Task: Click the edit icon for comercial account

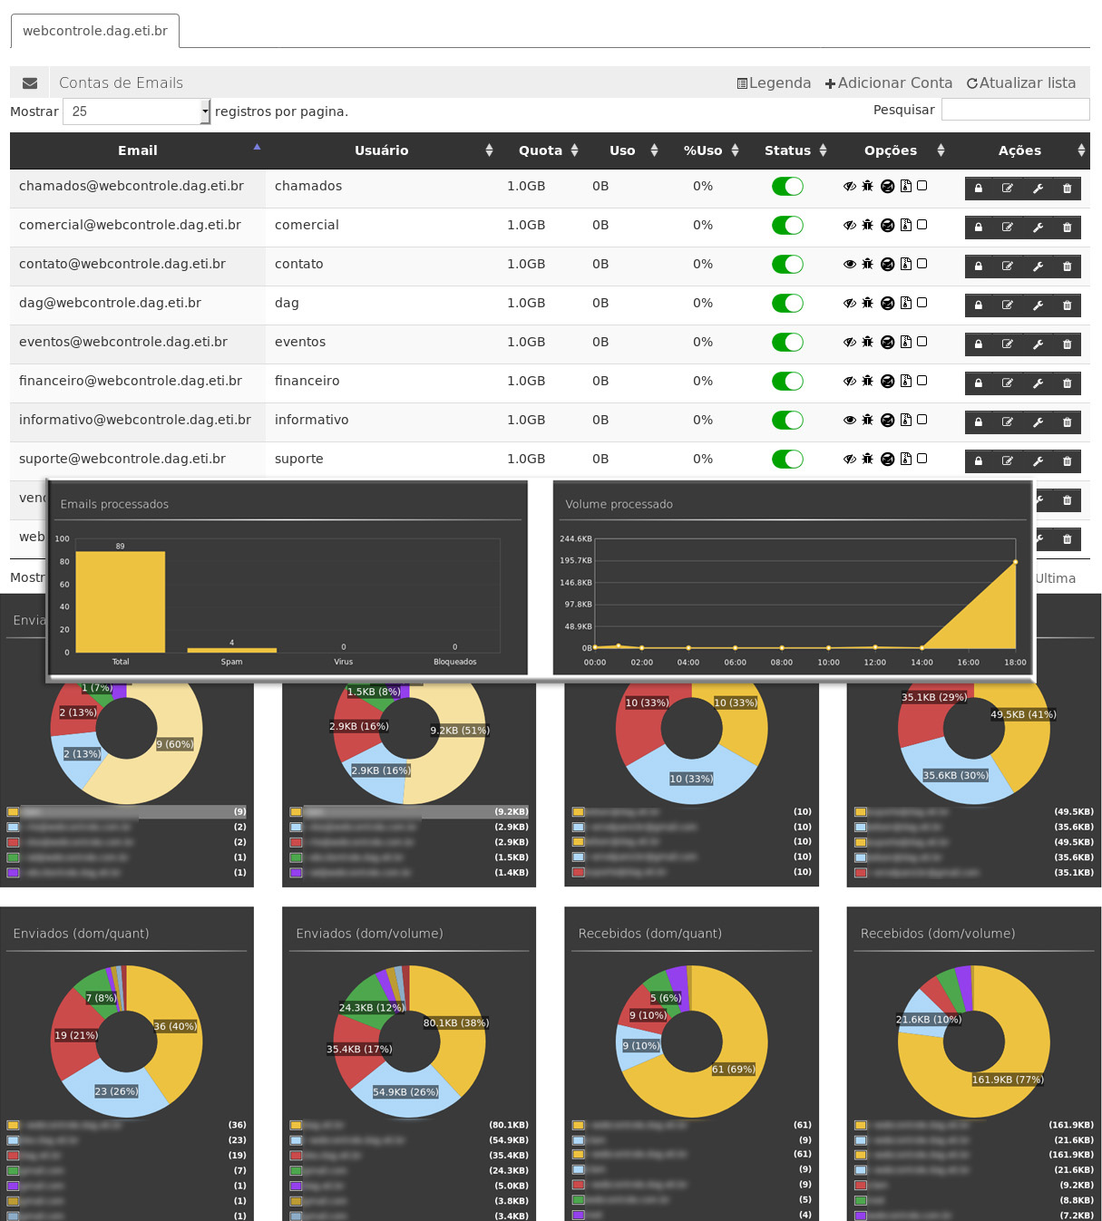Action: coord(1008,228)
